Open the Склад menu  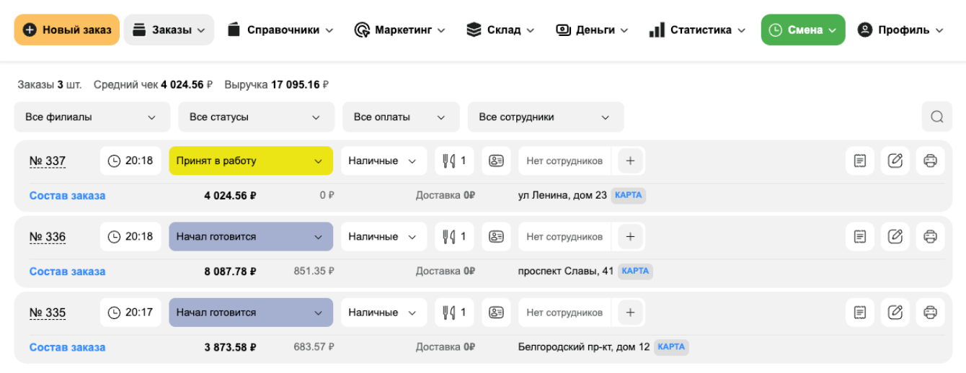500,30
